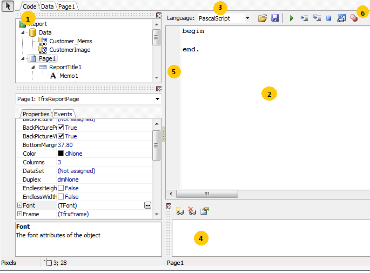Collapse the Page1 node in tree
Viewport: 370px width, 273px height.
click(x=23, y=58)
